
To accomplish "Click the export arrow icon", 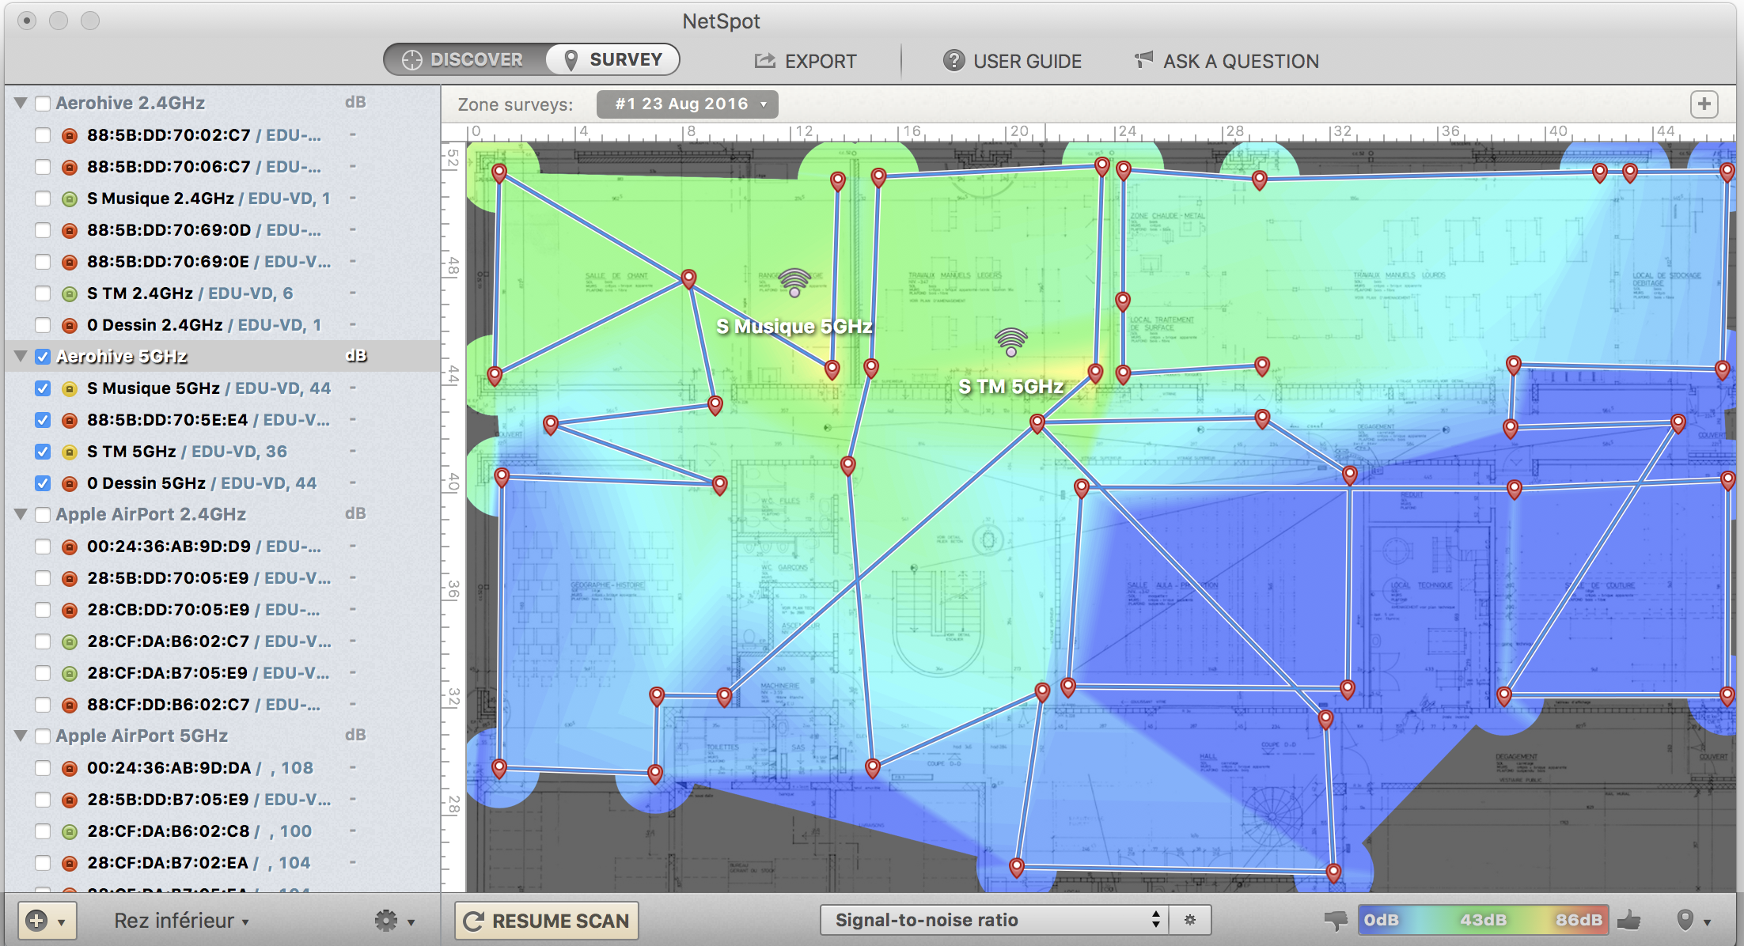I will (764, 60).
